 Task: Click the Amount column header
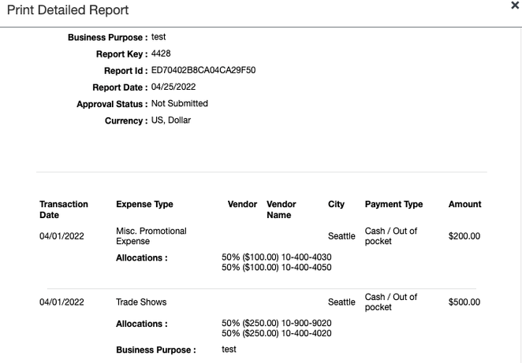464,204
